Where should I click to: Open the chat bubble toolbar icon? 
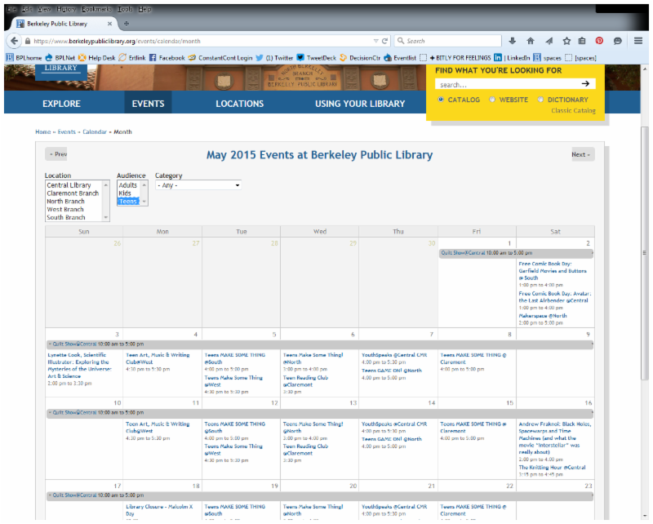pos(618,41)
